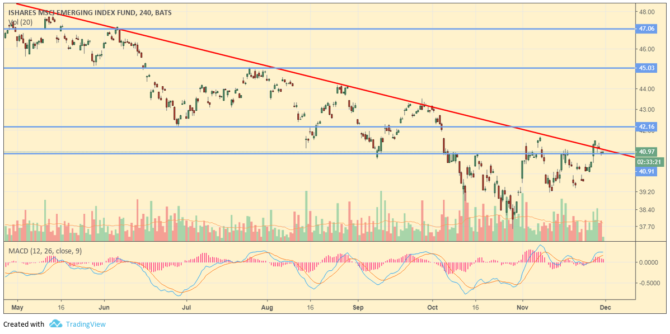Click the -0.5000 value on MACD scale

pyautogui.click(x=648, y=283)
